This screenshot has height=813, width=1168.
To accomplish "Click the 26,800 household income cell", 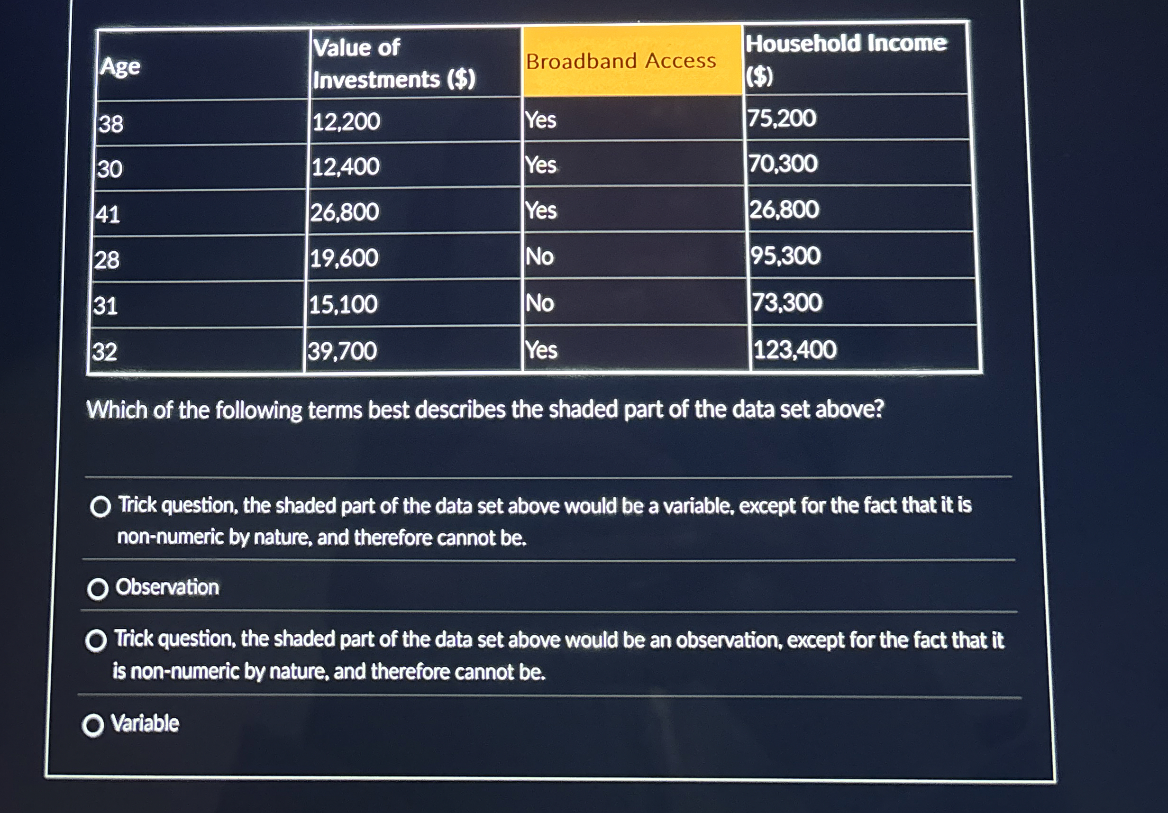I will pos(860,209).
